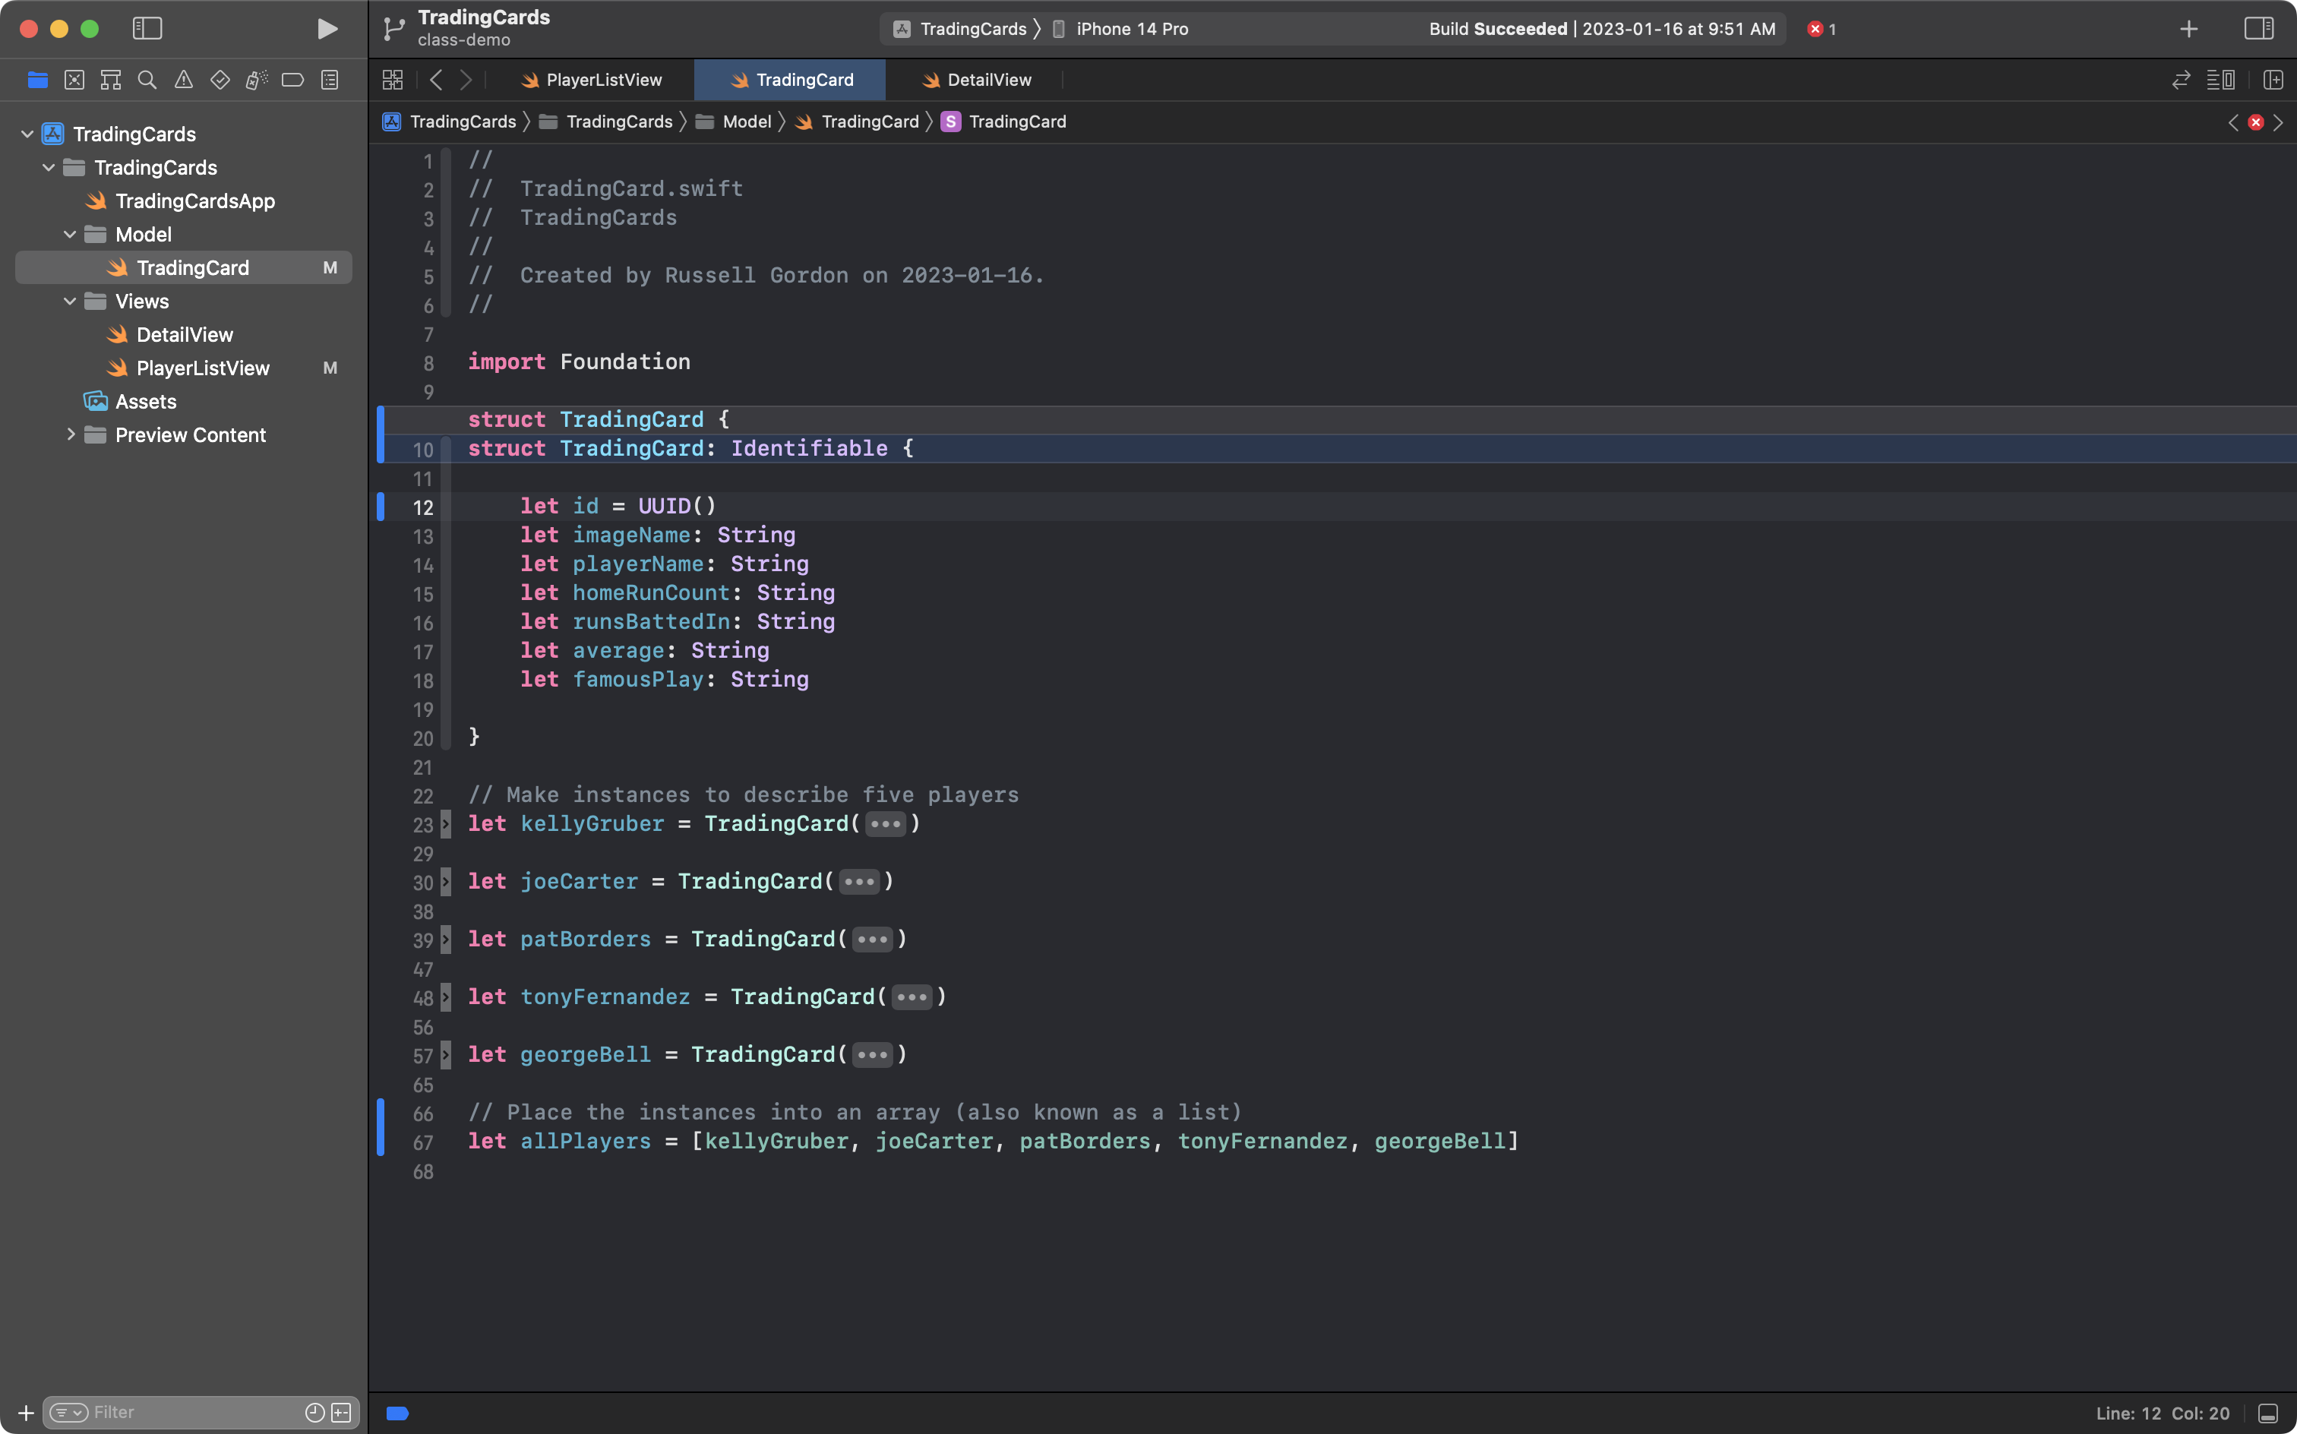Click the Run button to build project

click(325, 28)
